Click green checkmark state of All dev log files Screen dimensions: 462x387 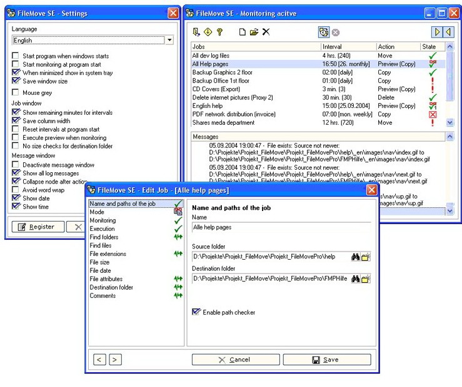(x=433, y=56)
